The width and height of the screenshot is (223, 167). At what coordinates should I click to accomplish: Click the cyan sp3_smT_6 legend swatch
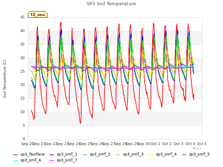pos(15,161)
